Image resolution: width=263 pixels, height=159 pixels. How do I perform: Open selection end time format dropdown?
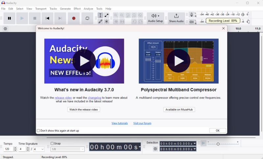[x=195, y=149]
